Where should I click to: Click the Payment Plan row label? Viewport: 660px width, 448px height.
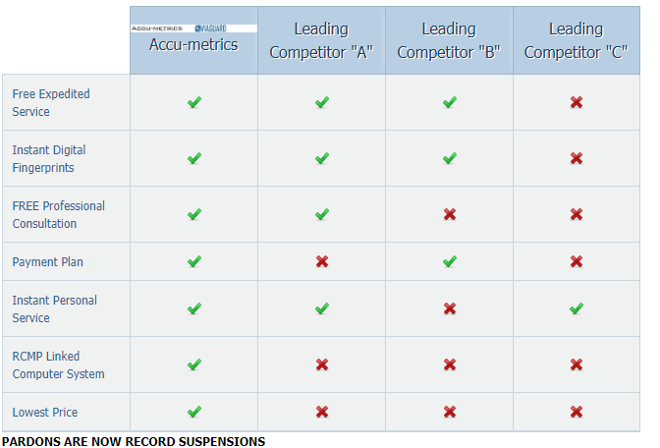[48, 262]
